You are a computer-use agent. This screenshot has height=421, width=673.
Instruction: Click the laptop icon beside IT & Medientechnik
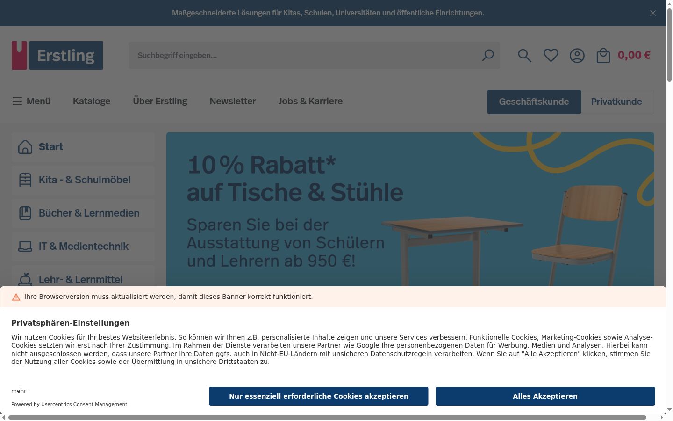point(25,247)
